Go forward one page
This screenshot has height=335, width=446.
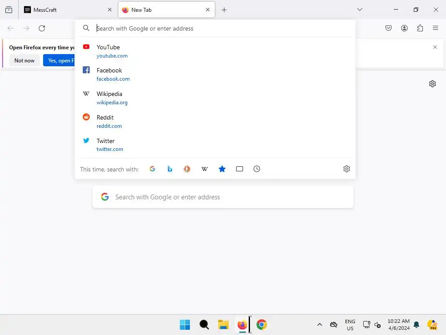point(26,28)
